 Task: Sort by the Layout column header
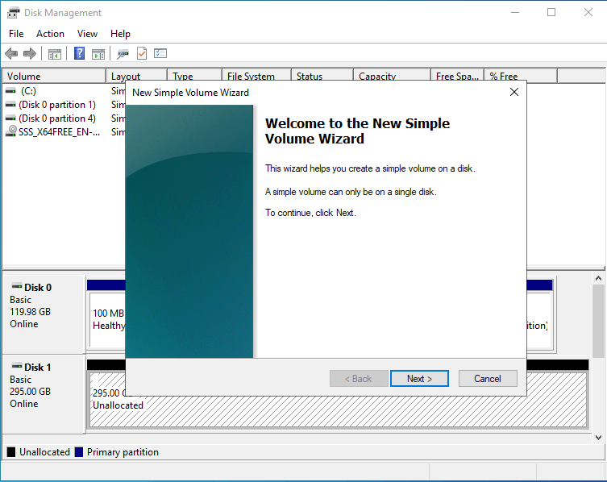click(x=136, y=77)
